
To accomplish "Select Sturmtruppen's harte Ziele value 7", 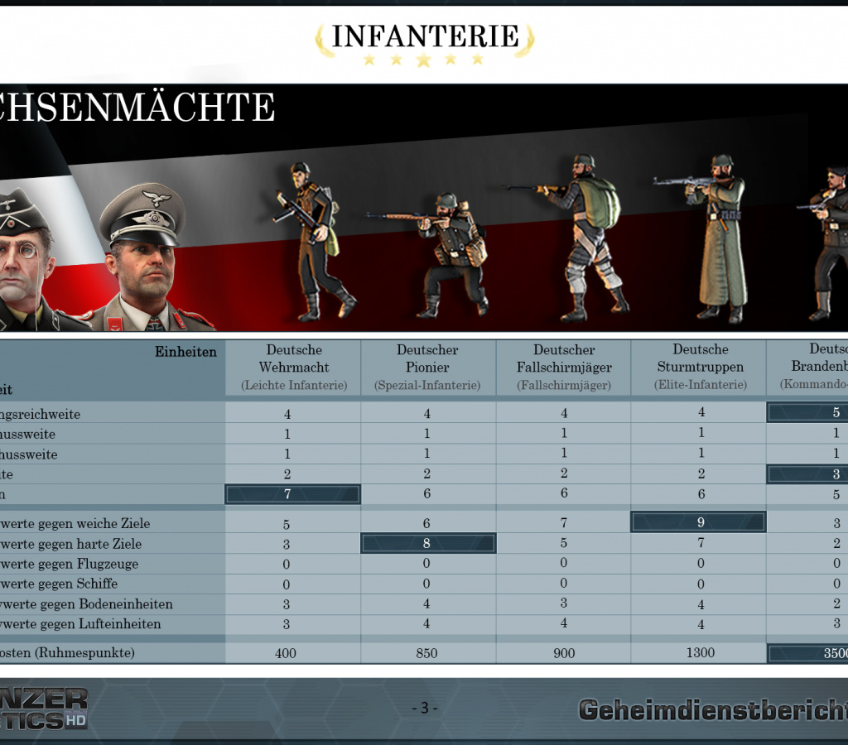I will [701, 543].
